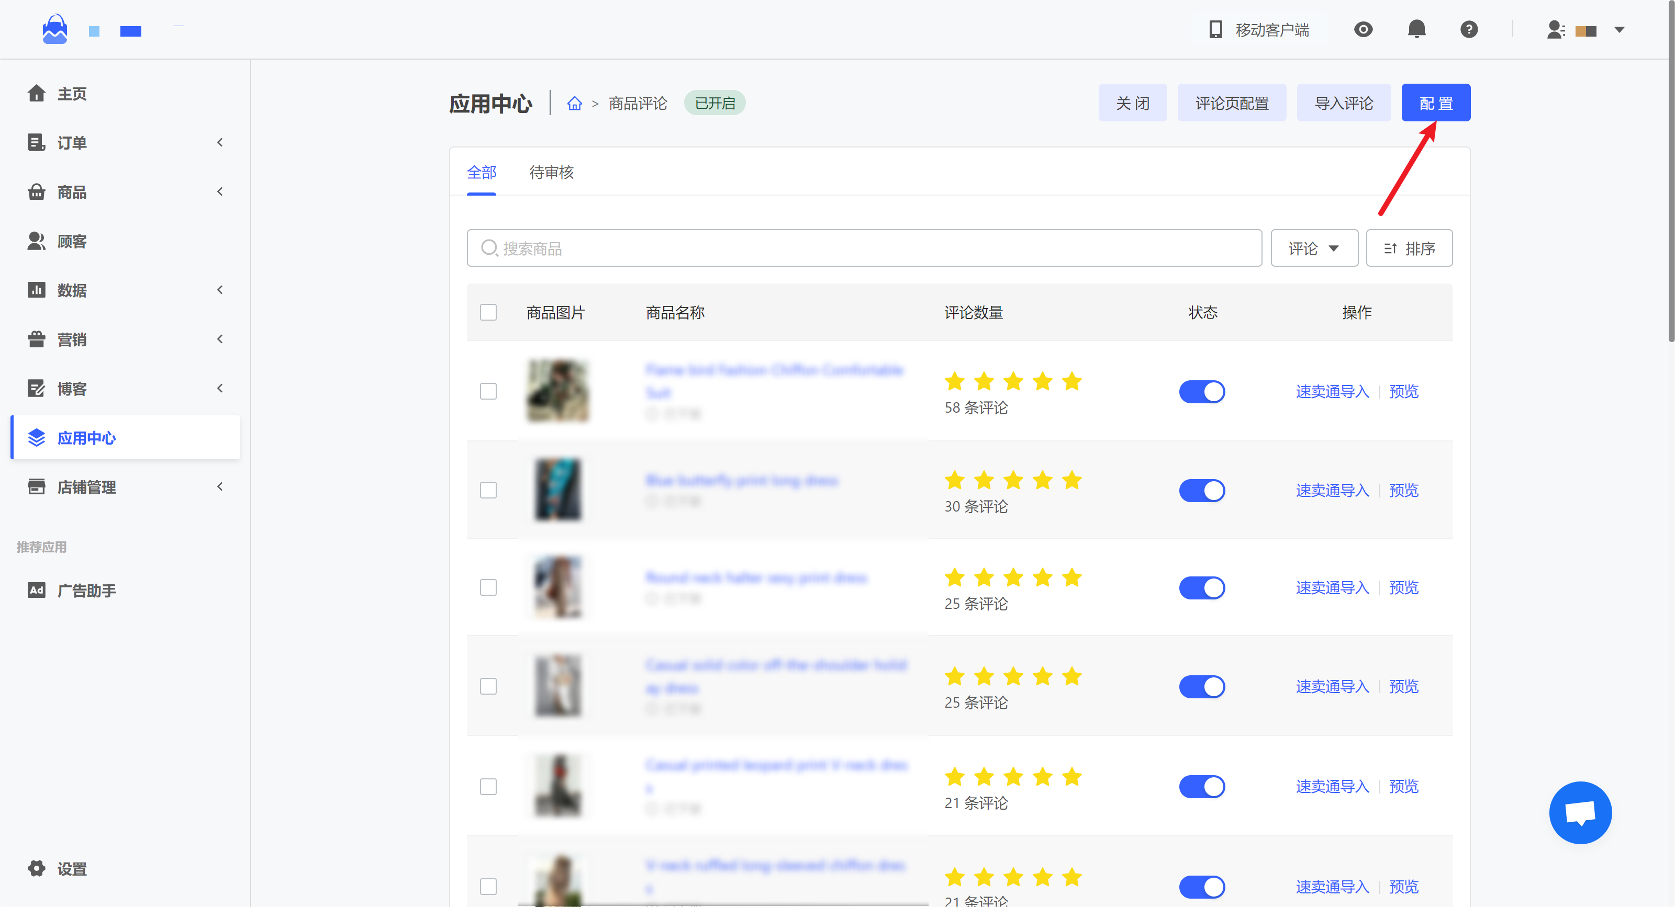Click the home breadcrumb icon
This screenshot has width=1675, height=907.
575,103
